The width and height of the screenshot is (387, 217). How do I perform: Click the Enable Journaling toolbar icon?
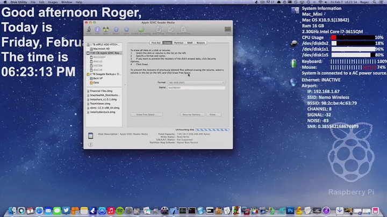[x=141, y=30]
